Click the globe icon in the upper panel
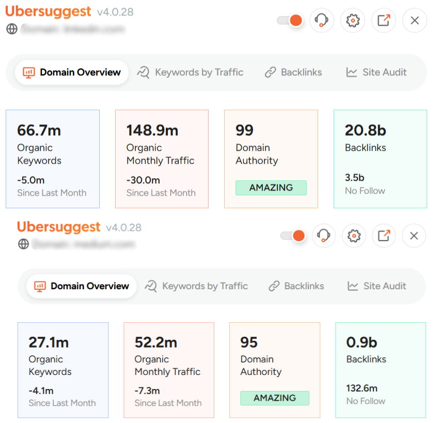The image size is (439, 423). 12,29
